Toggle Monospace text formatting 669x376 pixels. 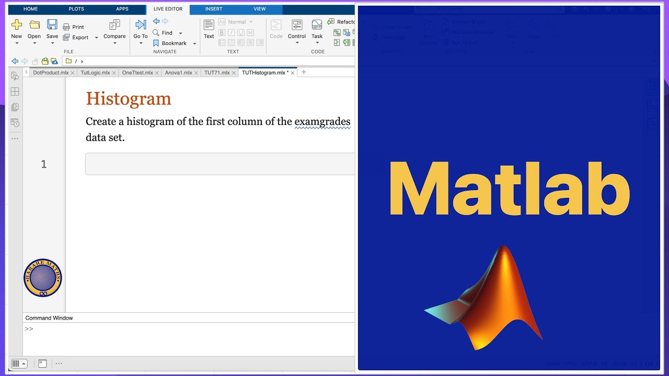pos(250,32)
